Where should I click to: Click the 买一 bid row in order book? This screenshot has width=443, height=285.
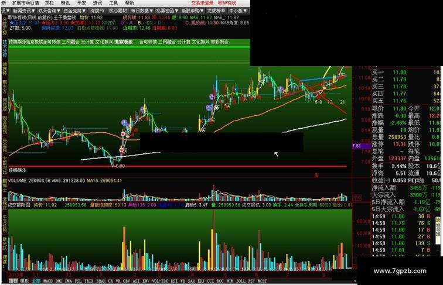[x=406, y=73]
